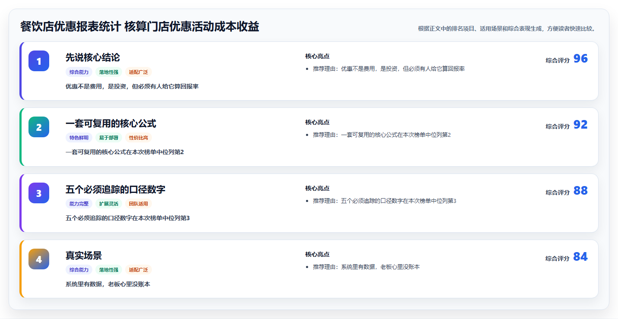Select bullet 推荐理由：优惠不是费用
Viewport: 618px width, 319px height.
(x=389, y=69)
